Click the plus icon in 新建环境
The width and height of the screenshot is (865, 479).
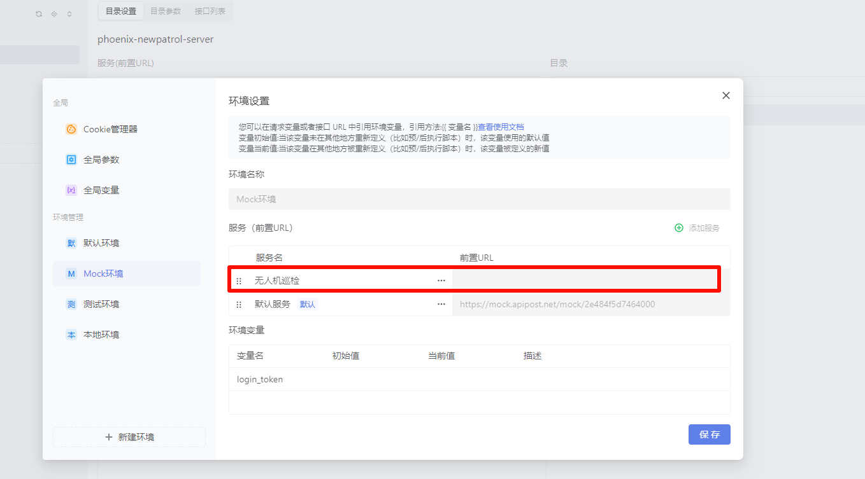click(x=109, y=437)
